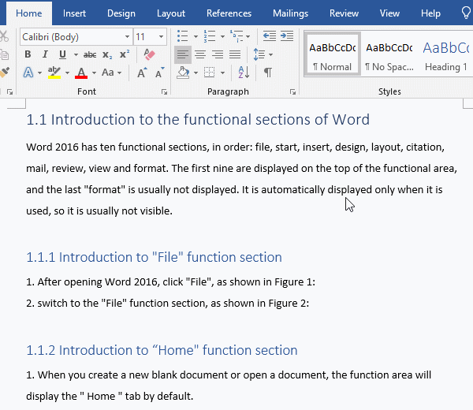Viewport: 473px width, 410px height.
Task: Click Change Case Aa button
Action: (x=108, y=73)
